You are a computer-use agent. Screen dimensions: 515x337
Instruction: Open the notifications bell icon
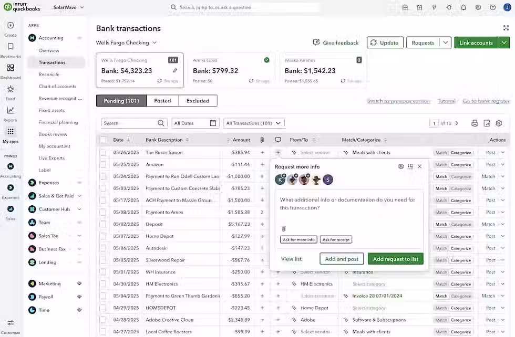pyautogui.click(x=463, y=7)
